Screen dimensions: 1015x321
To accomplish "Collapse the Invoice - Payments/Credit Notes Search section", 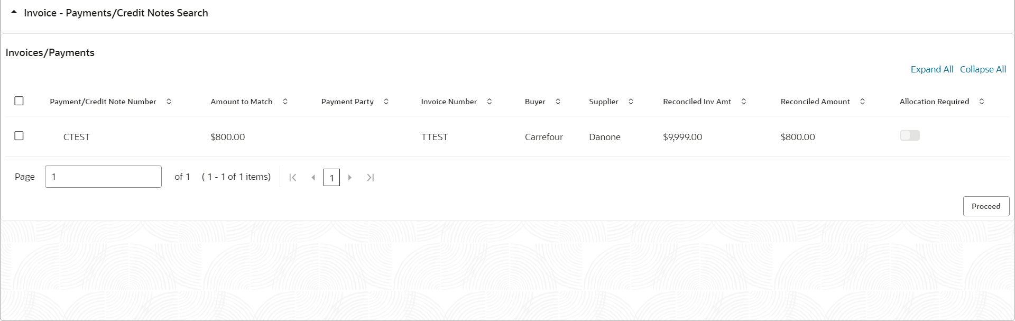I will [x=14, y=12].
